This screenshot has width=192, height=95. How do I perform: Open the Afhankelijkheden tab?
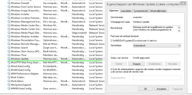158,11
